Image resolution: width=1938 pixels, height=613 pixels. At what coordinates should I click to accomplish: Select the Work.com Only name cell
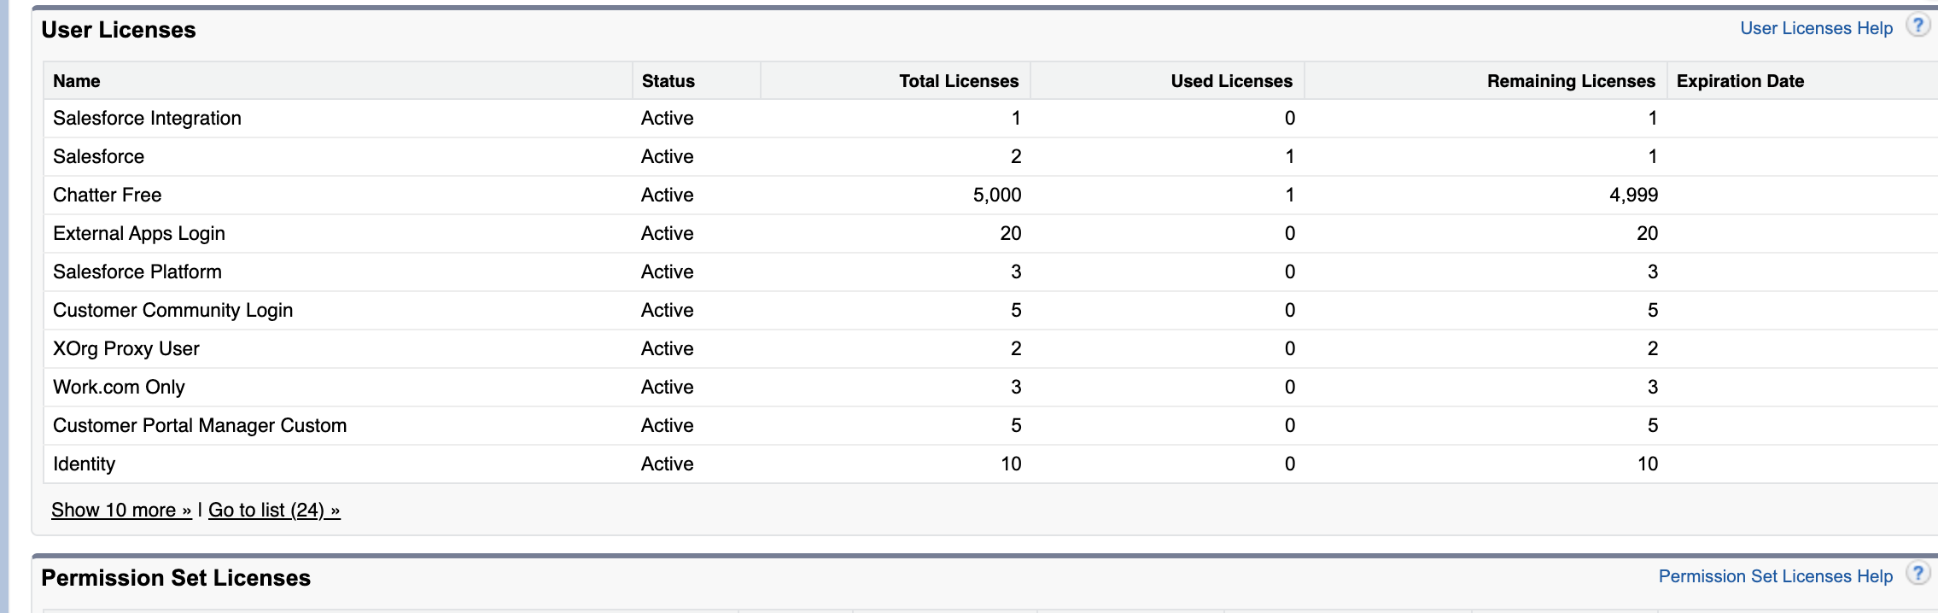point(119,387)
